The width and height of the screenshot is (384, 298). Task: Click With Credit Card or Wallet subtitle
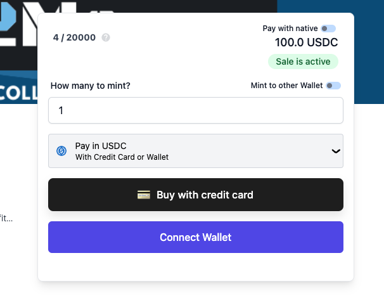pos(122,157)
